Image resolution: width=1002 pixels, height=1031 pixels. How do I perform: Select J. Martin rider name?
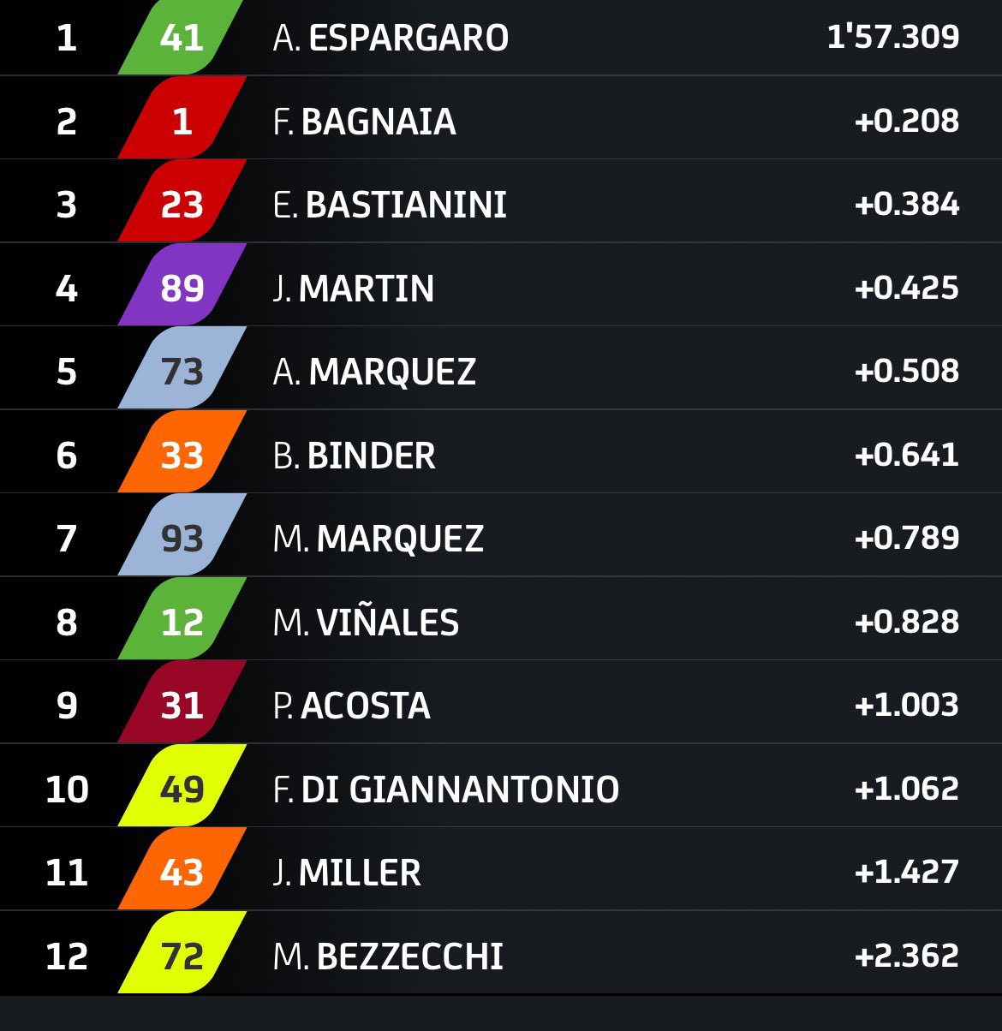pyautogui.click(x=353, y=288)
